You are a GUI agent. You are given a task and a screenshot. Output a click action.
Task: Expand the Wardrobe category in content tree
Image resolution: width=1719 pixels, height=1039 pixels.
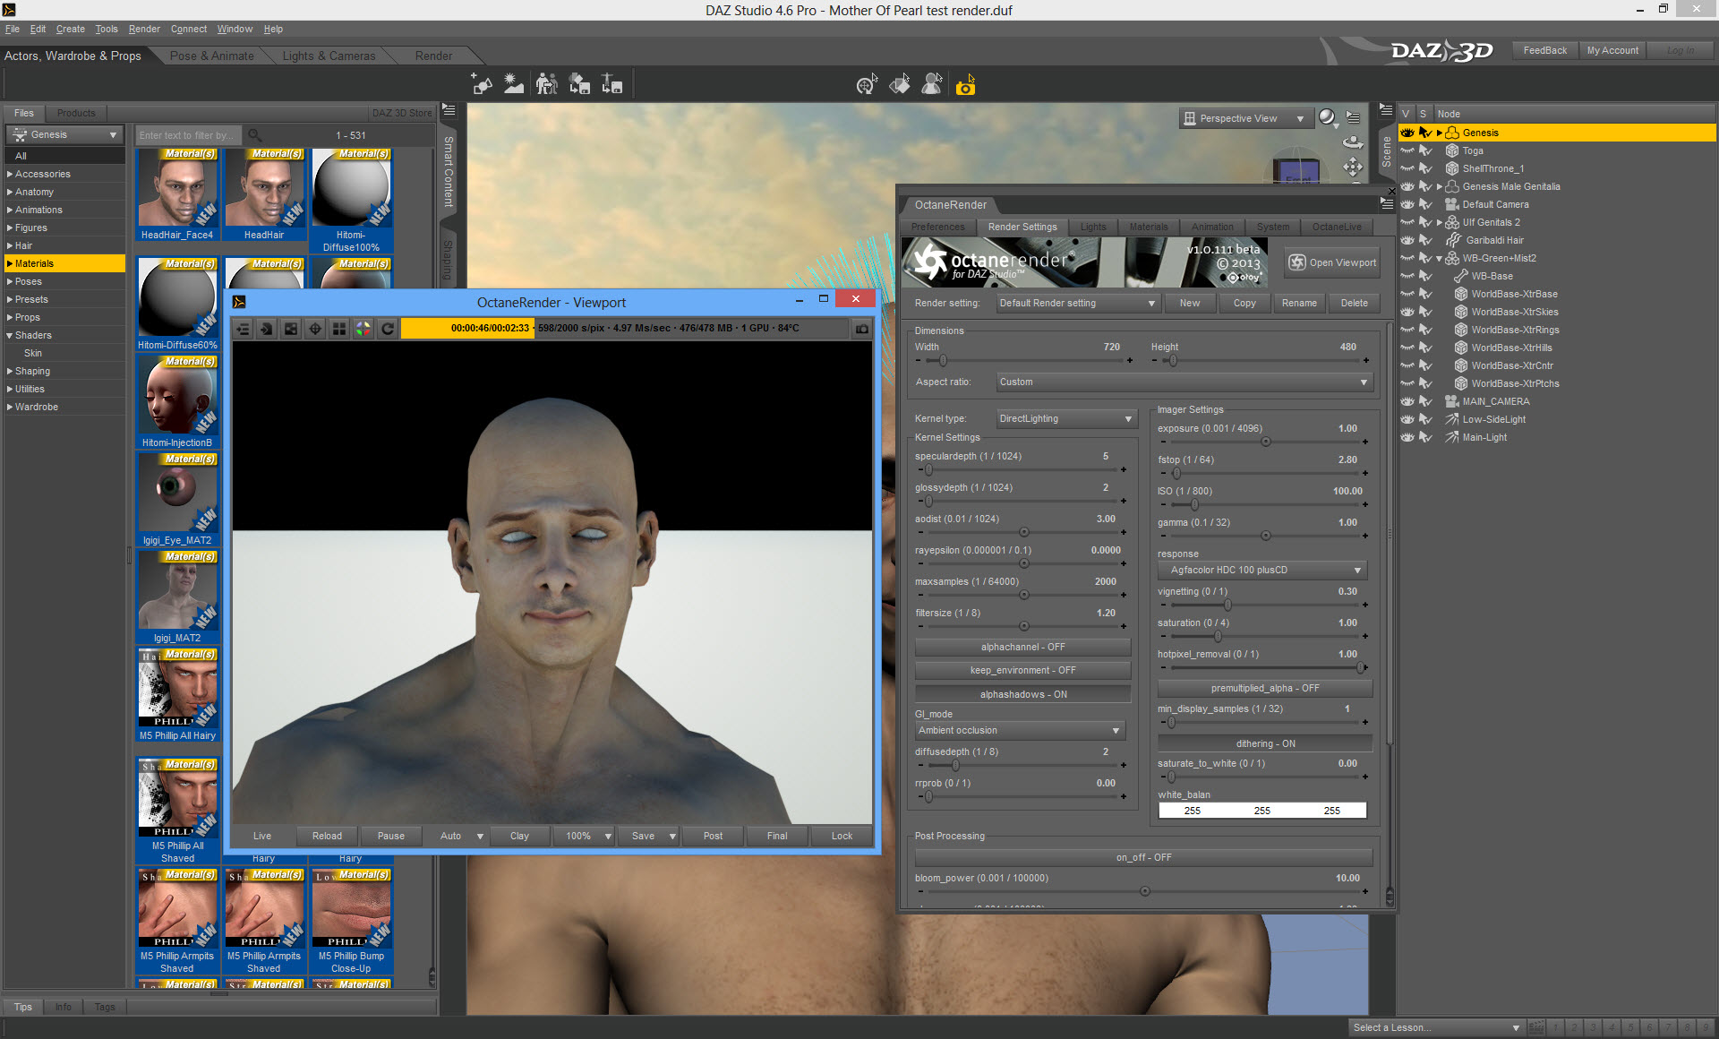coord(10,407)
